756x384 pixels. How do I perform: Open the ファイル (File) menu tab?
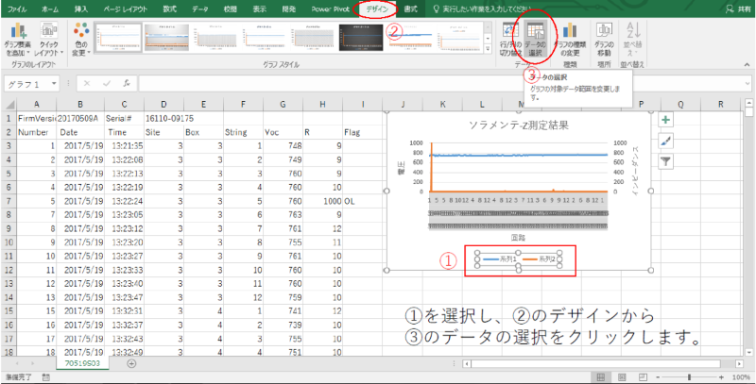(18, 8)
